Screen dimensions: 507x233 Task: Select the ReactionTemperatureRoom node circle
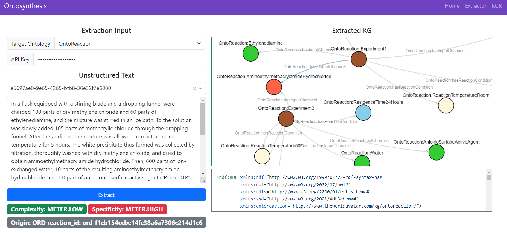pos(446,106)
